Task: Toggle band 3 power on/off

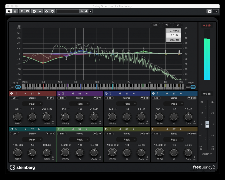Action: pos(106,93)
